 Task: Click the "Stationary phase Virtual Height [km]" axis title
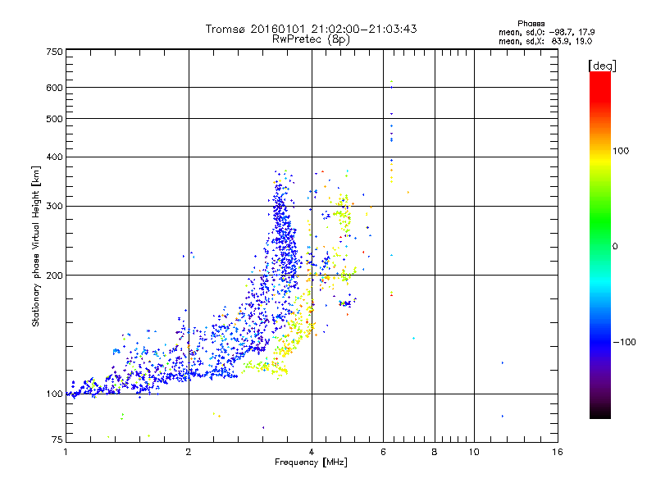36,247
